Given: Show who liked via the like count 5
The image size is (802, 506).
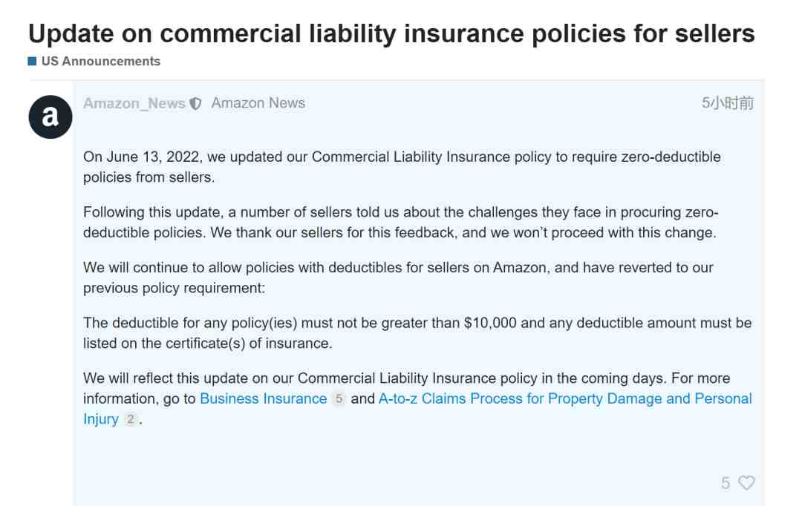Looking at the screenshot, I should [726, 483].
